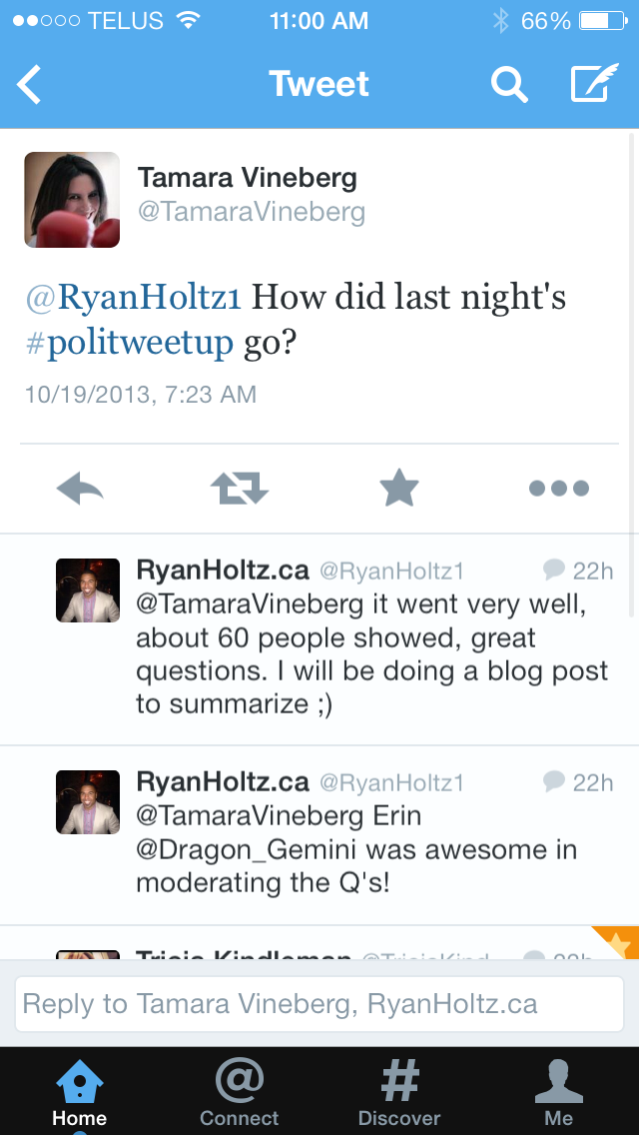View RyanHoltz.ca avatar on first reply

pos(88,591)
